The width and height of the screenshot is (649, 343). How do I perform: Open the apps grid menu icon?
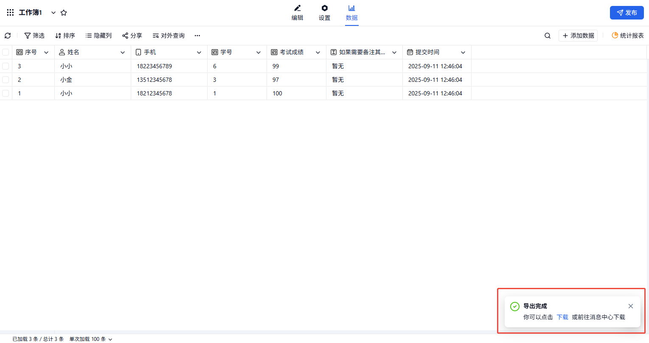click(10, 13)
